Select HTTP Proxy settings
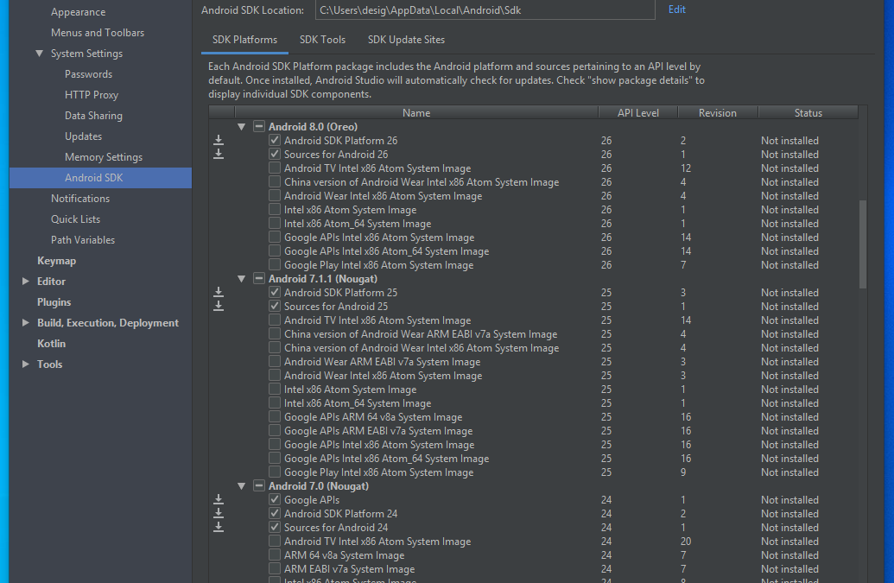894x583 pixels. tap(92, 95)
